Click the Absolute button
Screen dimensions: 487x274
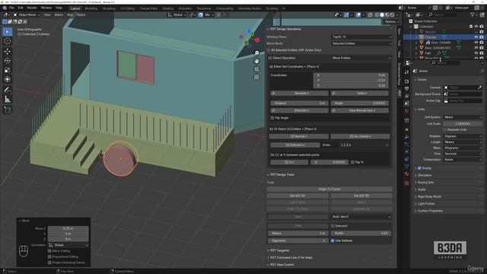point(299,93)
